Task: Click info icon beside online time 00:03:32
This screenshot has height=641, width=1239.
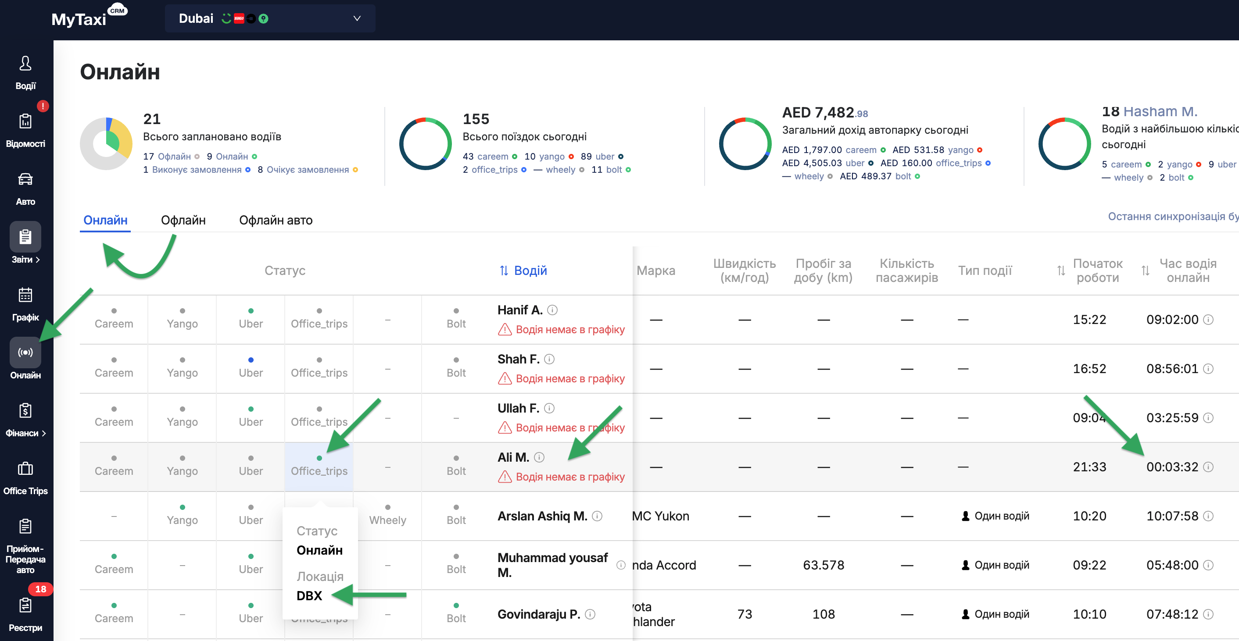Action: (x=1208, y=467)
